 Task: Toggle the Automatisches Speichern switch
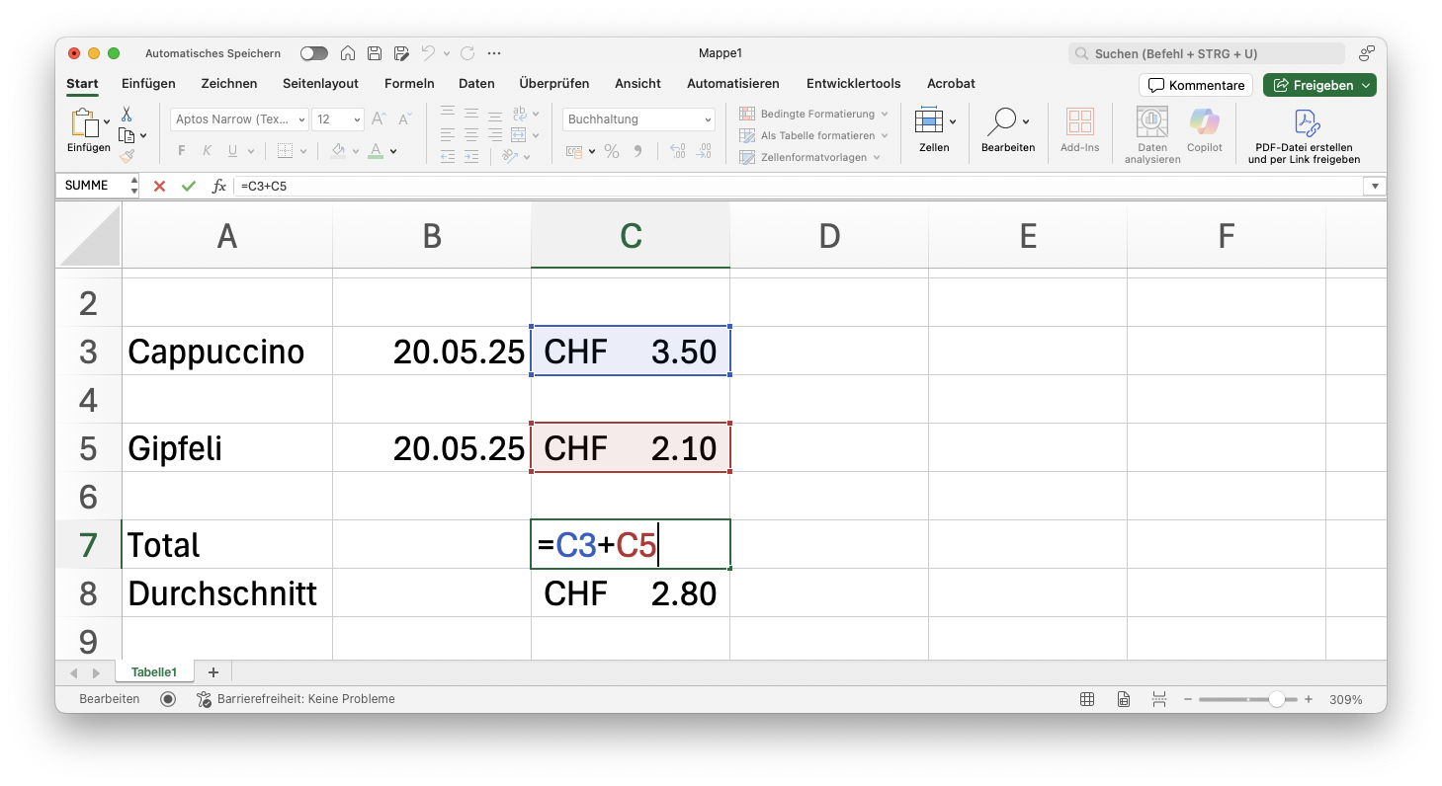tap(314, 53)
